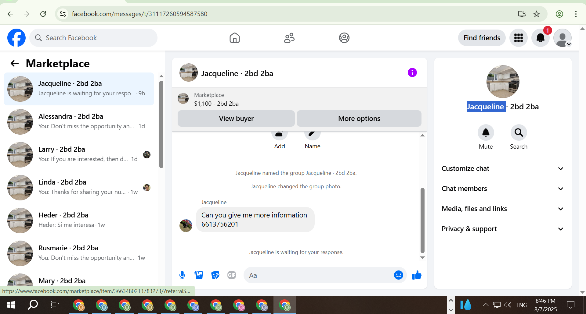The image size is (586, 314).
Task: Click the install app icon in address bar
Action: (x=522, y=14)
